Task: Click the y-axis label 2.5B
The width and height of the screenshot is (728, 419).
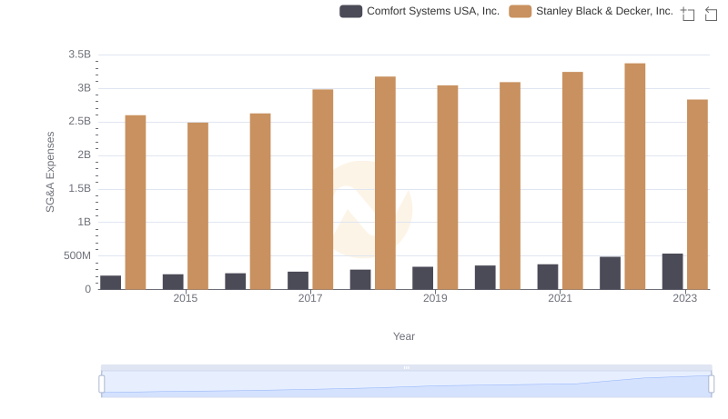Action: pyautogui.click(x=80, y=122)
